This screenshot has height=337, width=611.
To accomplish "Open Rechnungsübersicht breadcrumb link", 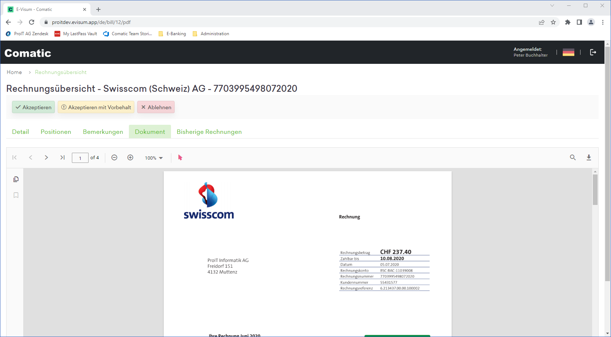I will [61, 72].
